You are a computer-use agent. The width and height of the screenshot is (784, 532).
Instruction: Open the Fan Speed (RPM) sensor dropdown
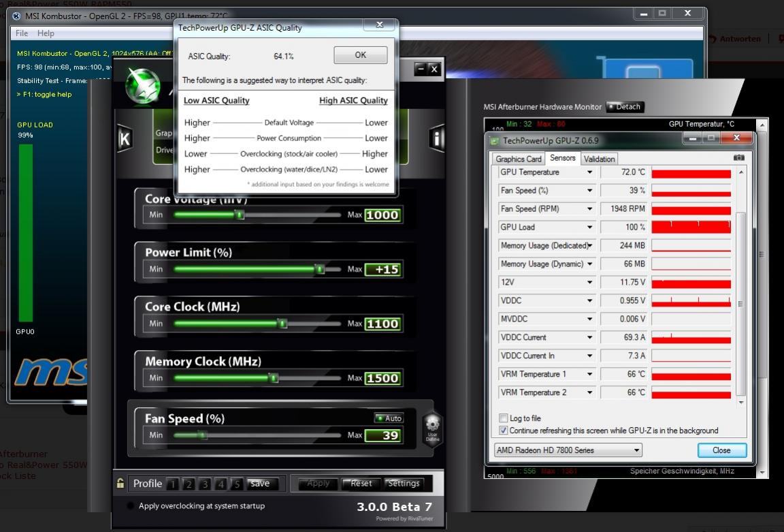[x=590, y=208]
